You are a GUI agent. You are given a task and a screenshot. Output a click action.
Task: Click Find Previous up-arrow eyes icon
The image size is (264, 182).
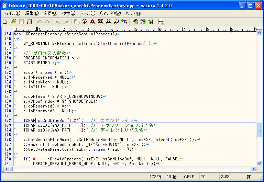pyautogui.click(x=92, y=22)
